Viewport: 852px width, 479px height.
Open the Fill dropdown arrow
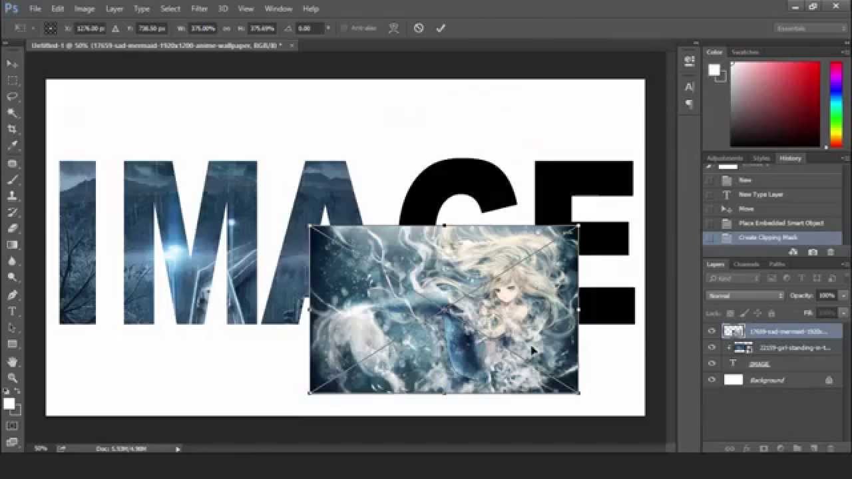coord(843,313)
